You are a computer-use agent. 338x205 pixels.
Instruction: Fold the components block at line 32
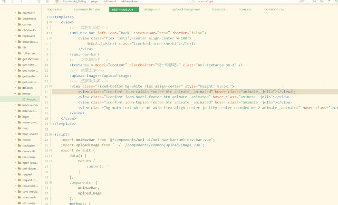[51, 182]
